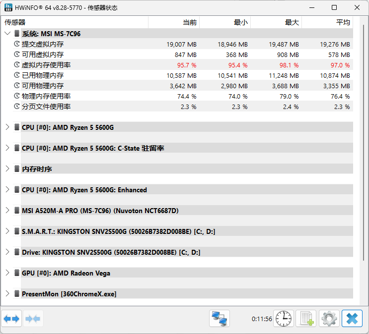
Task: Click chip icon of GPU [#0]: AMD Radeon Vega
Action: [17, 273]
